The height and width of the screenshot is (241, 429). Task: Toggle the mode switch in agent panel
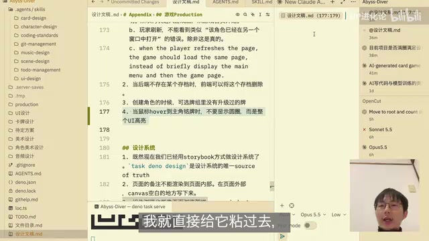pyautogui.click(x=310, y=226)
